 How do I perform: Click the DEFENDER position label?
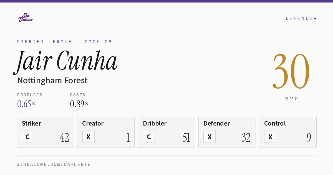pos(301,18)
